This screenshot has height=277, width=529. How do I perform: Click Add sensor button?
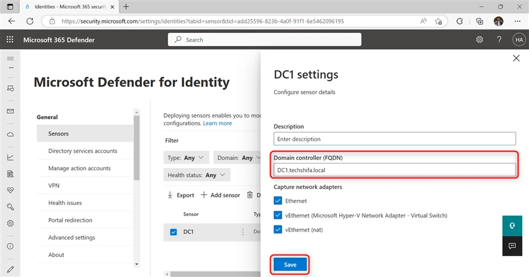coord(220,195)
